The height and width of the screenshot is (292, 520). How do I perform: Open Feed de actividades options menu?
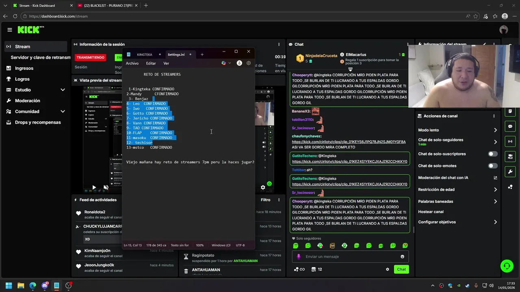[279, 200]
